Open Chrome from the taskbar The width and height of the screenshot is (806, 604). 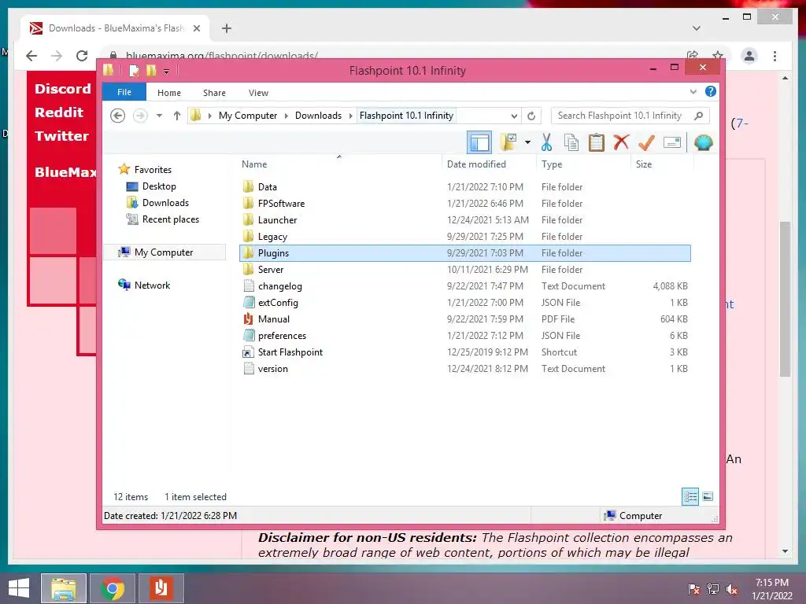tap(113, 588)
